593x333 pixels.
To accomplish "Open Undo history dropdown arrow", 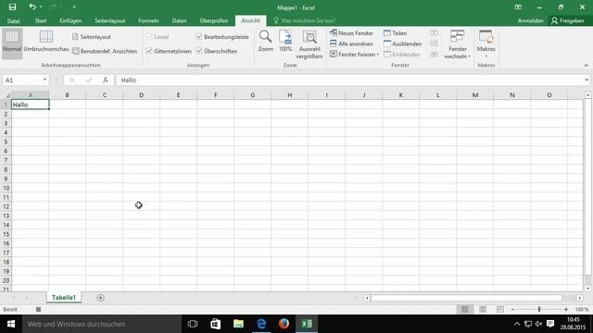I will 41,6.
